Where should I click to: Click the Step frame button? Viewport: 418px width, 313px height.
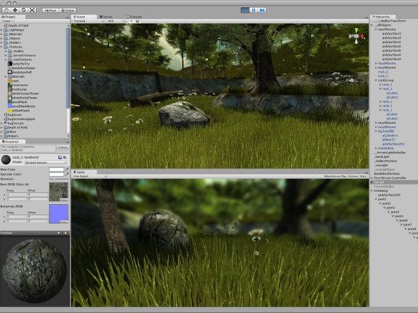262,10
